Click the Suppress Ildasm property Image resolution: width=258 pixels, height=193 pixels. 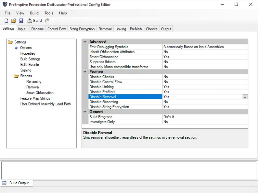(x=125, y=62)
